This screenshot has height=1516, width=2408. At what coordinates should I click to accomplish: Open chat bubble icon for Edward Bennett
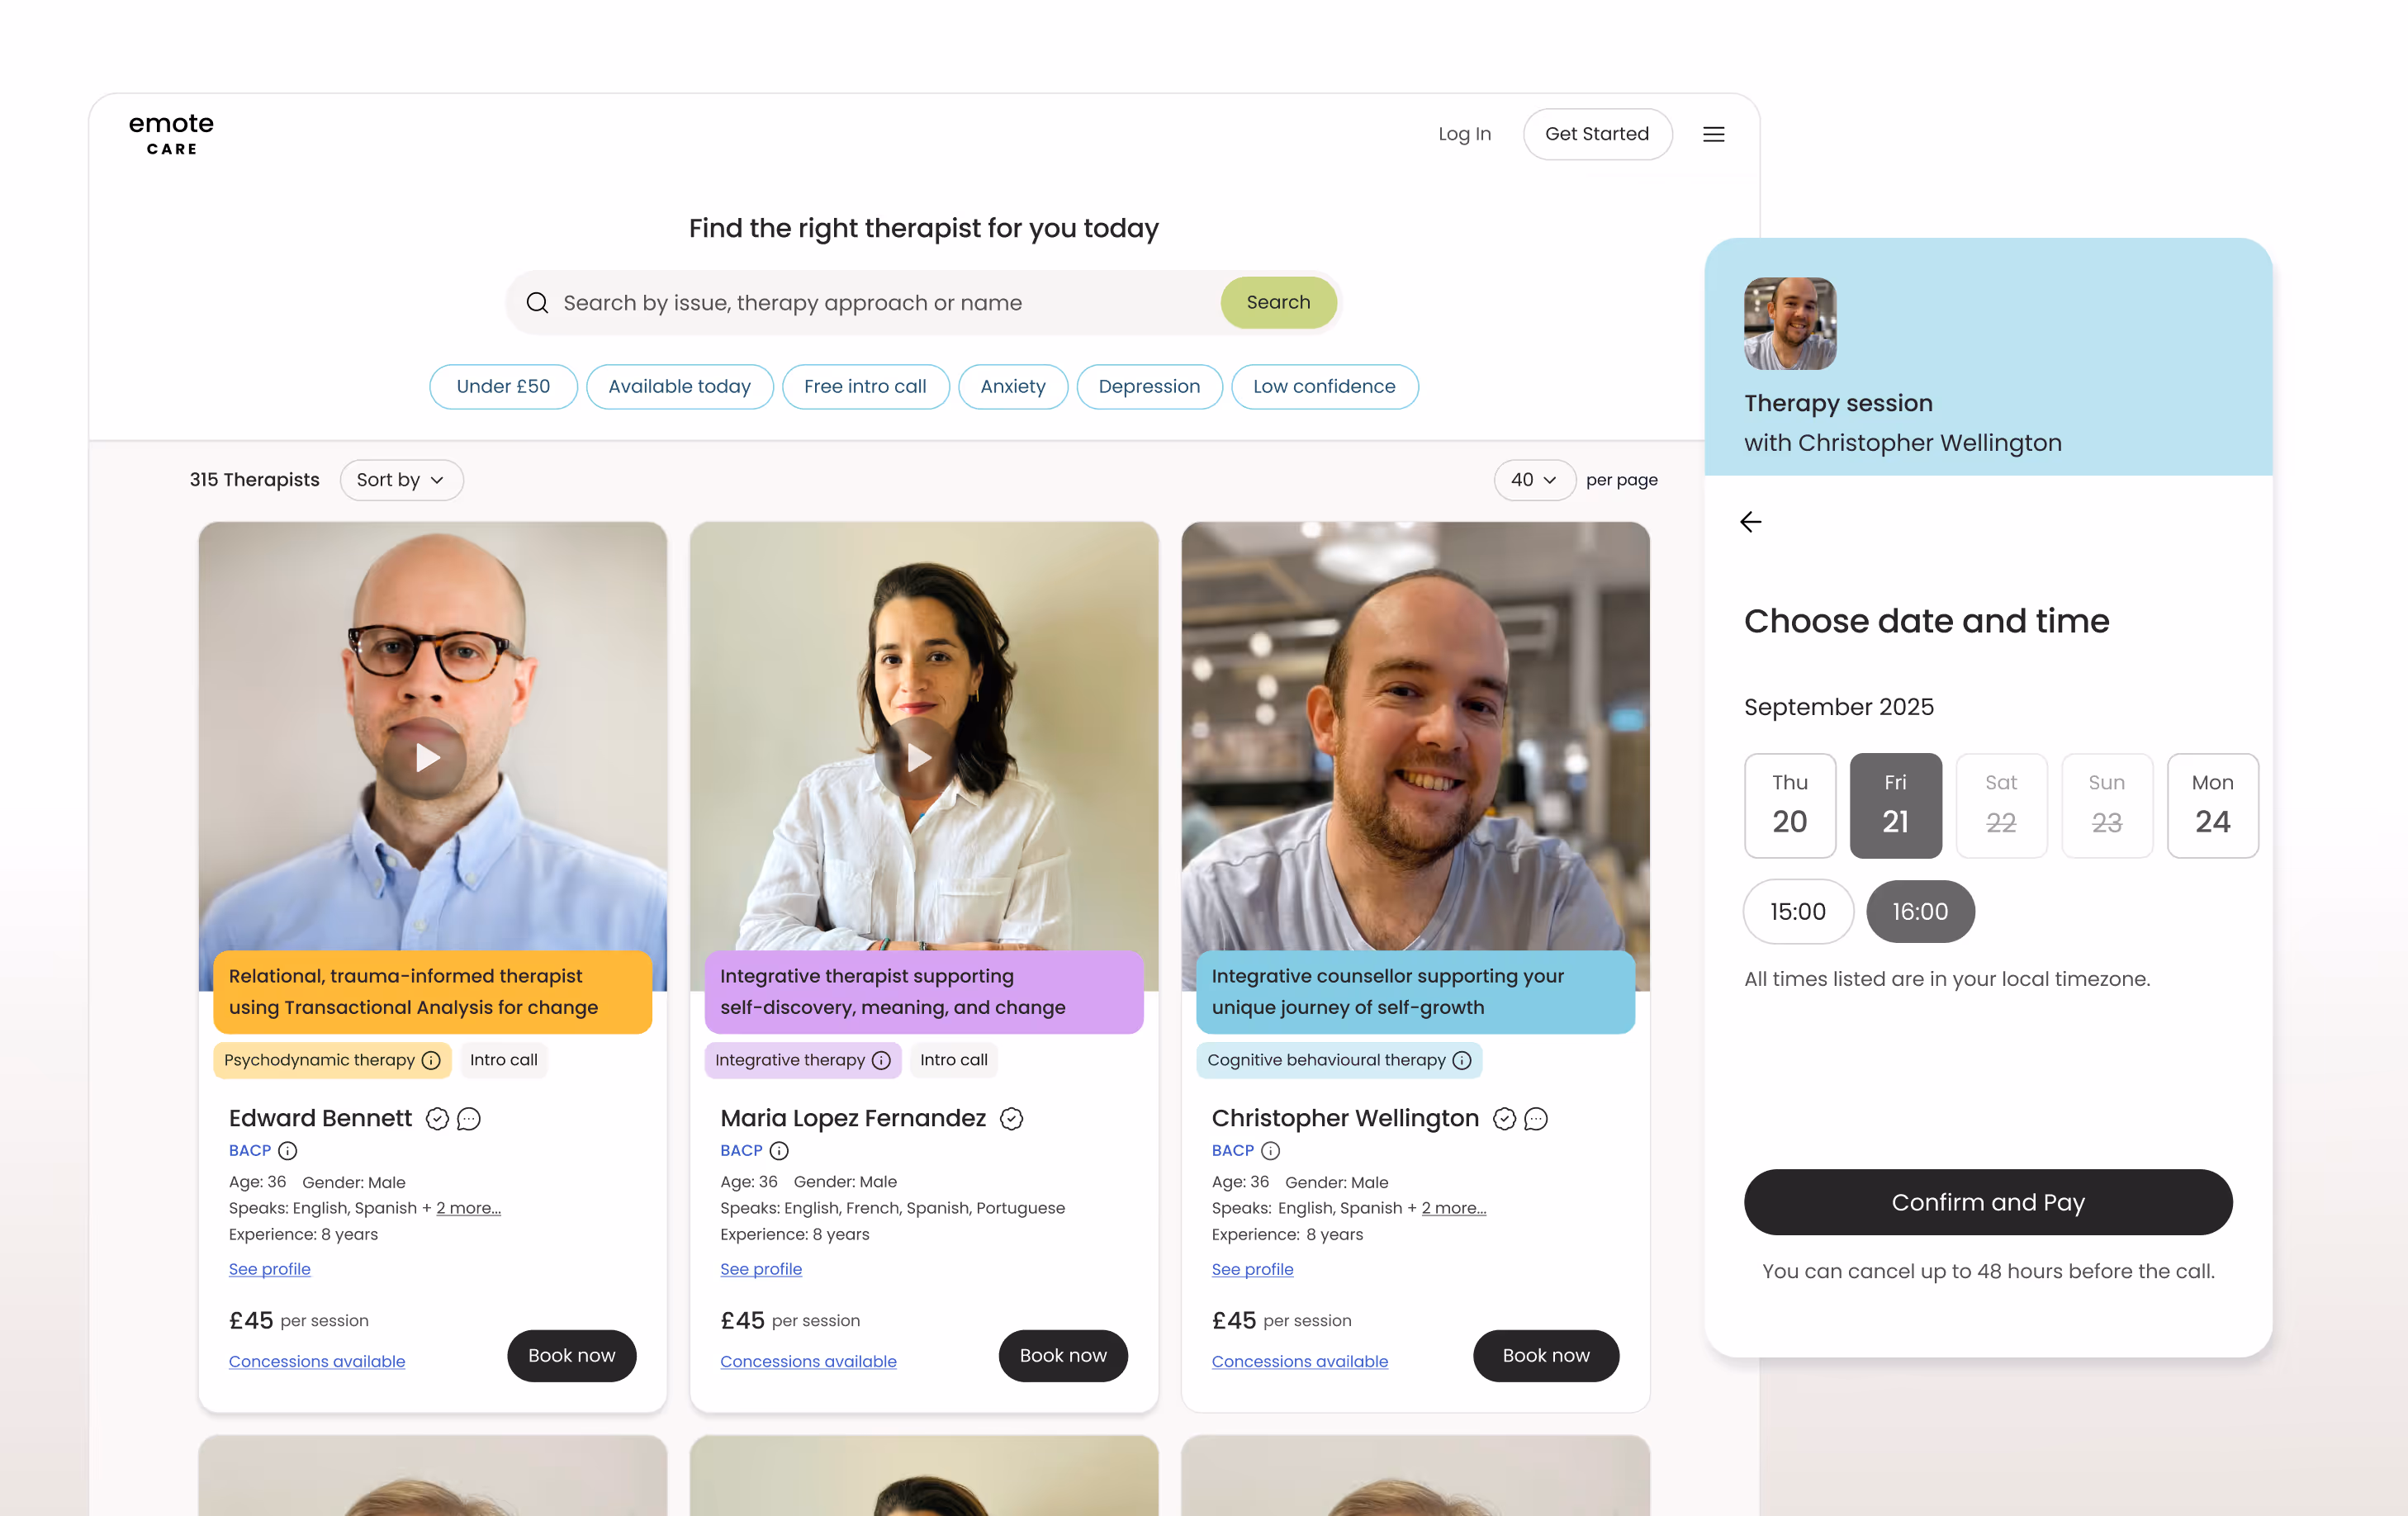click(x=469, y=1119)
